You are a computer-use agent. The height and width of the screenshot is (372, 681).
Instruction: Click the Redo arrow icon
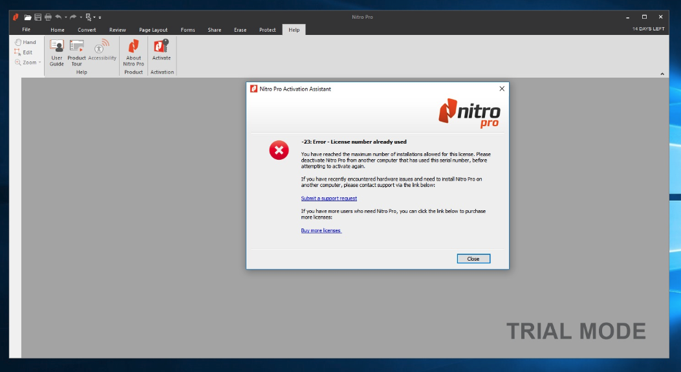(73, 17)
